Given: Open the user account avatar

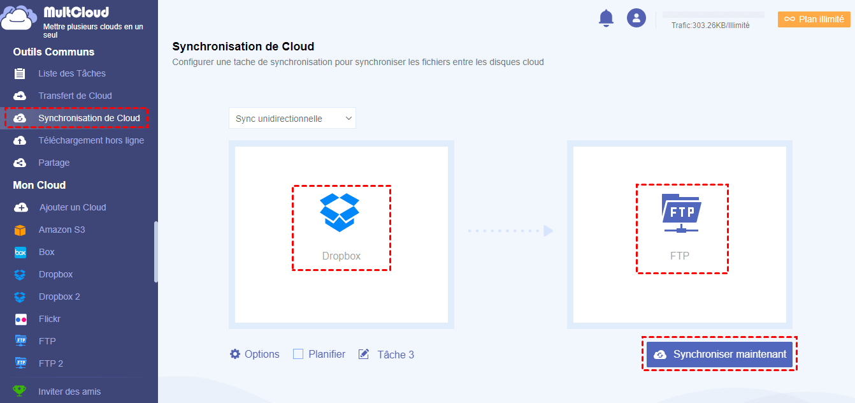Looking at the screenshot, I should (x=636, y=18).
